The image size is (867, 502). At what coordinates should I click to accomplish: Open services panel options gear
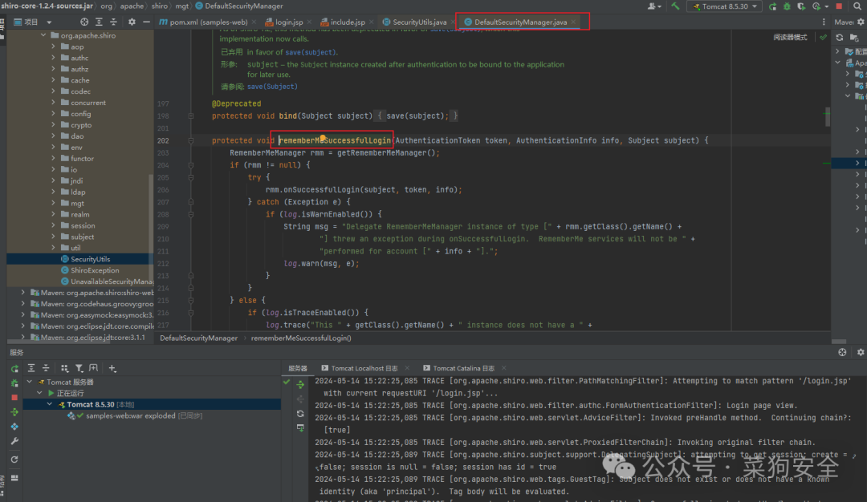click(x=861, y=352)
